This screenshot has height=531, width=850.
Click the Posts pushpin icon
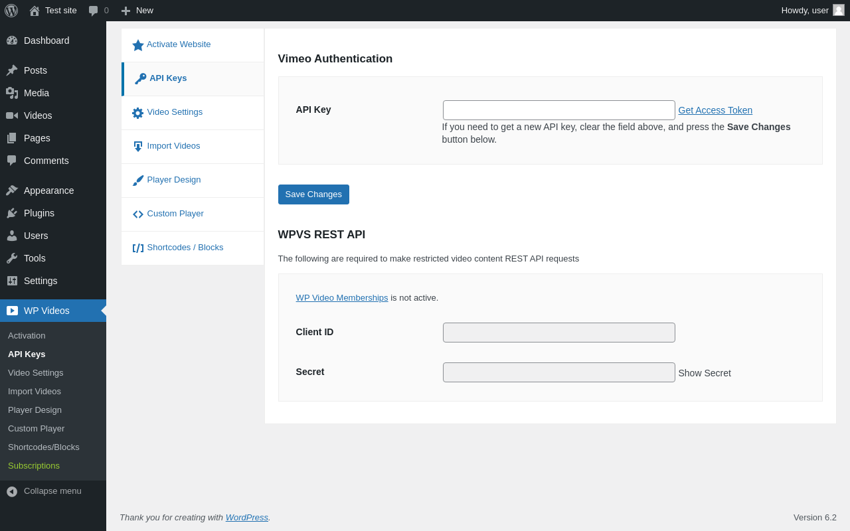(x=12, y=70)
